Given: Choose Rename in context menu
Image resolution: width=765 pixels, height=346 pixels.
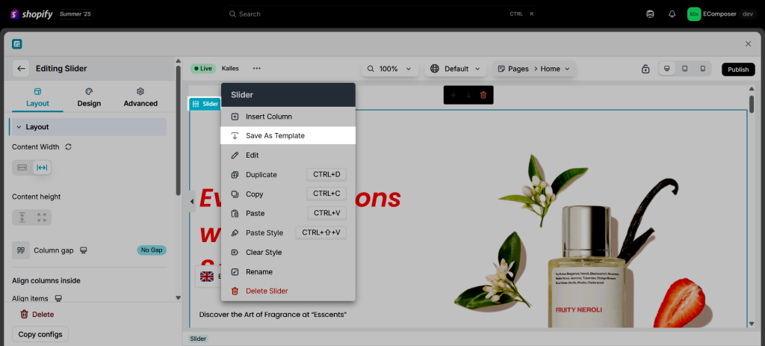Looking at the screenshot, I should click(288, 272).
